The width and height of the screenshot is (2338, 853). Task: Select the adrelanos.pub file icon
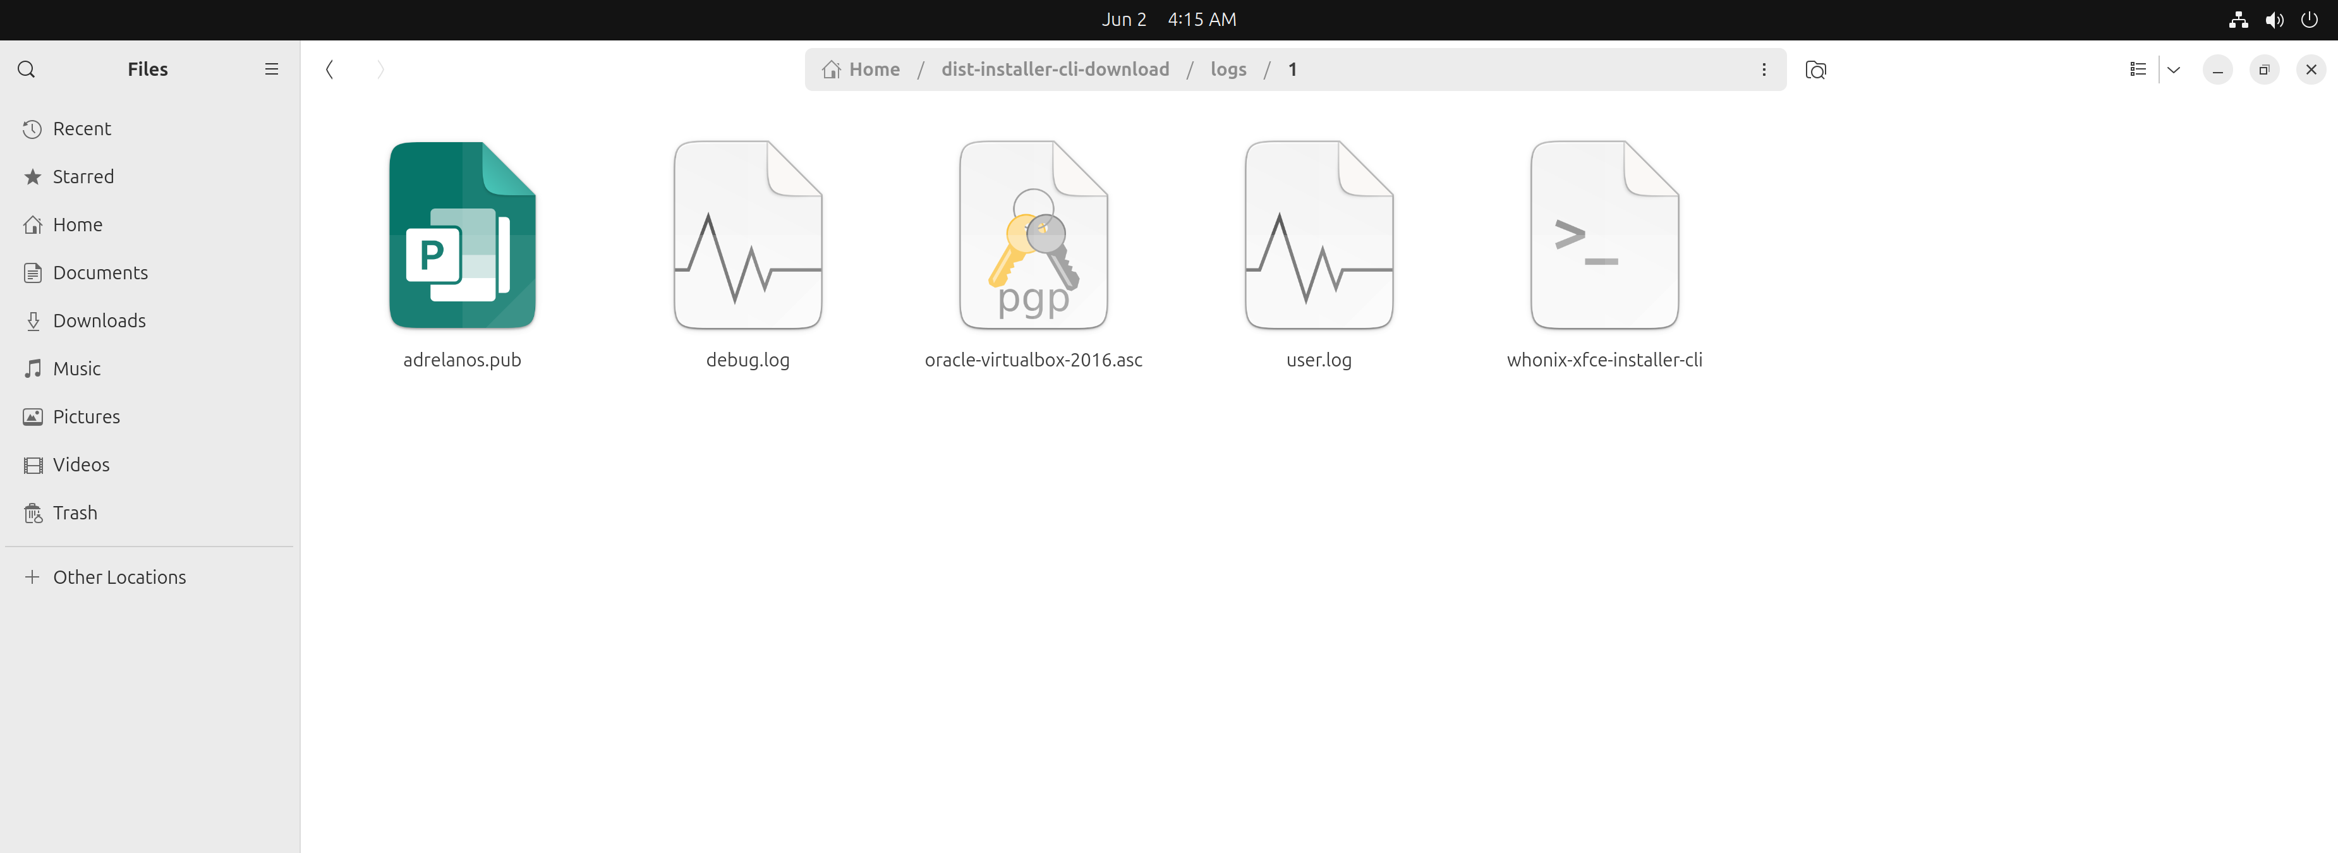click(x=462, y=235)
